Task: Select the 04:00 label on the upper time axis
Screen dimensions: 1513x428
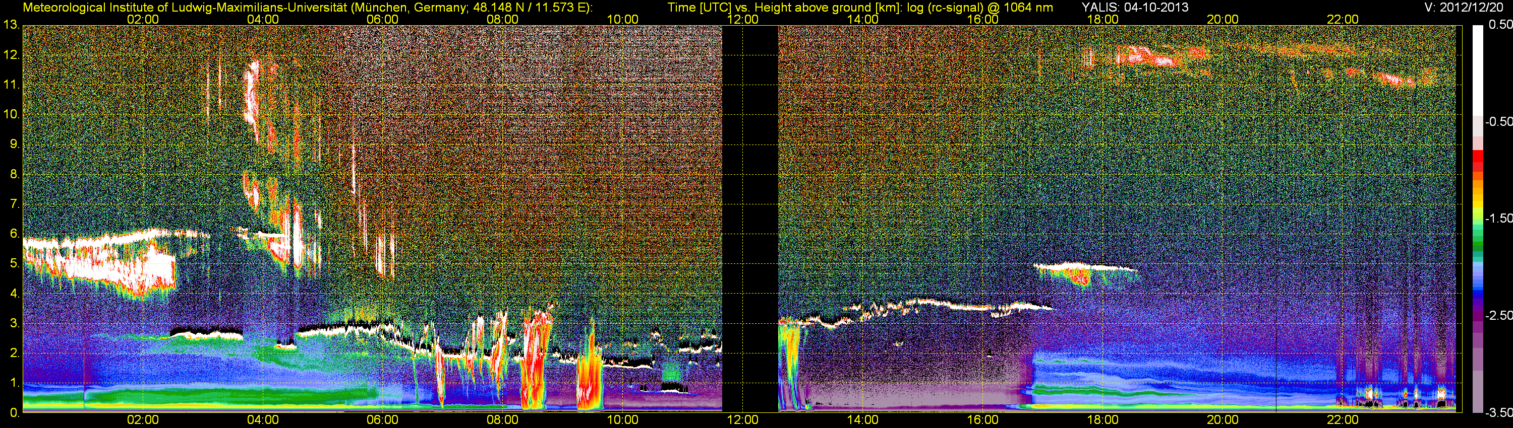Action: (263, 19)
